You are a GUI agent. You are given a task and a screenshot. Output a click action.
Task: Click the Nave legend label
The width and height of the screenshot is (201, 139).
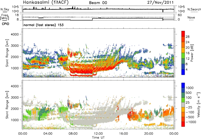(191, 17)
